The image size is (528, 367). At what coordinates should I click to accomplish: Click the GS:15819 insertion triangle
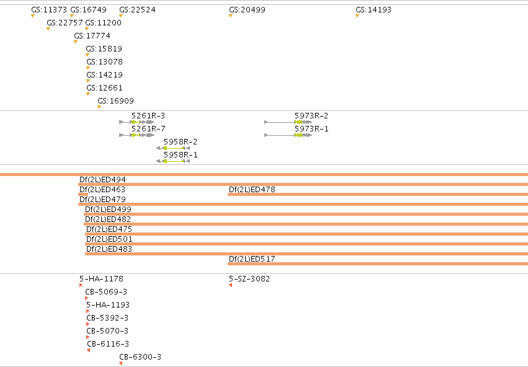pos(87,55)
